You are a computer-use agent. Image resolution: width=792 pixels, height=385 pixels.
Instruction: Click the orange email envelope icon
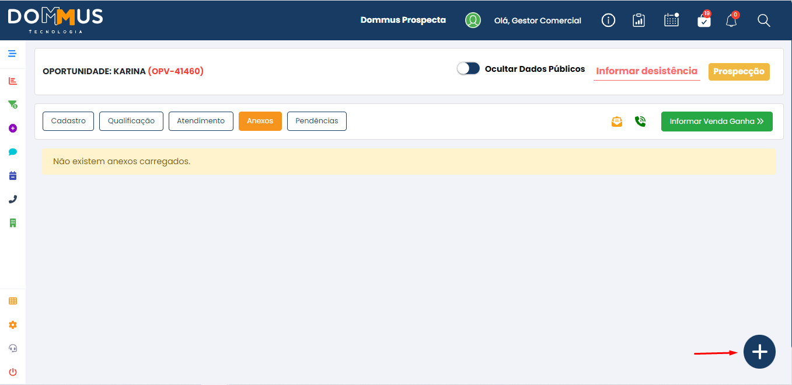[617, 122]
